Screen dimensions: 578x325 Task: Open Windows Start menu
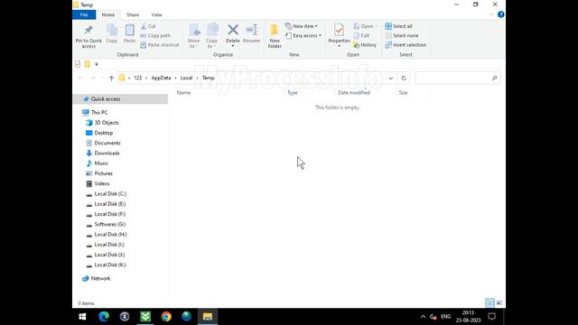(x=82, y=317)
